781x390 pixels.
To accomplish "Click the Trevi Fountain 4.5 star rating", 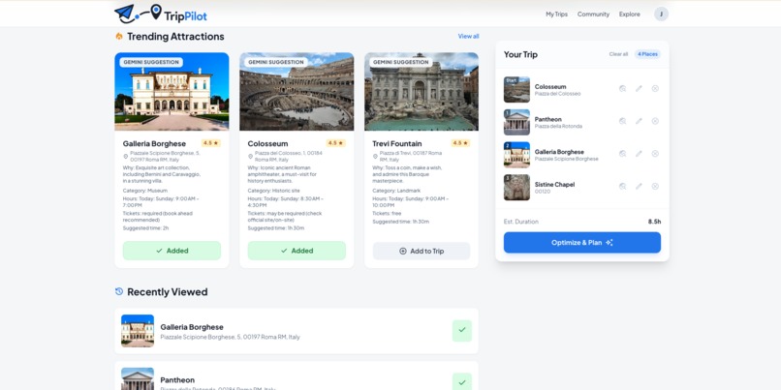I will pos(460,143).
